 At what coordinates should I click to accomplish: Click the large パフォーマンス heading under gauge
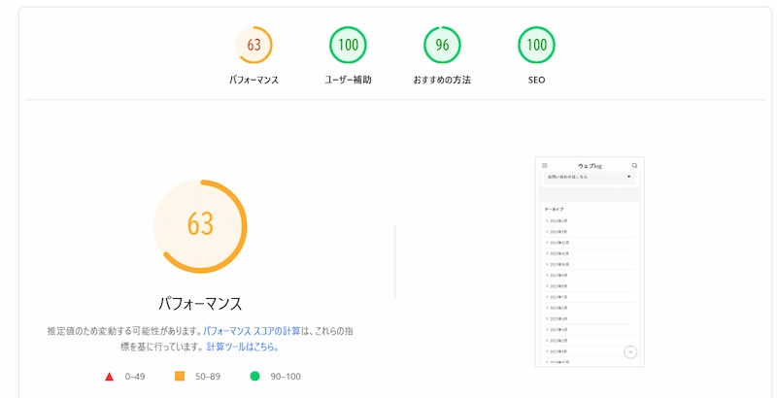coord(200,303)
